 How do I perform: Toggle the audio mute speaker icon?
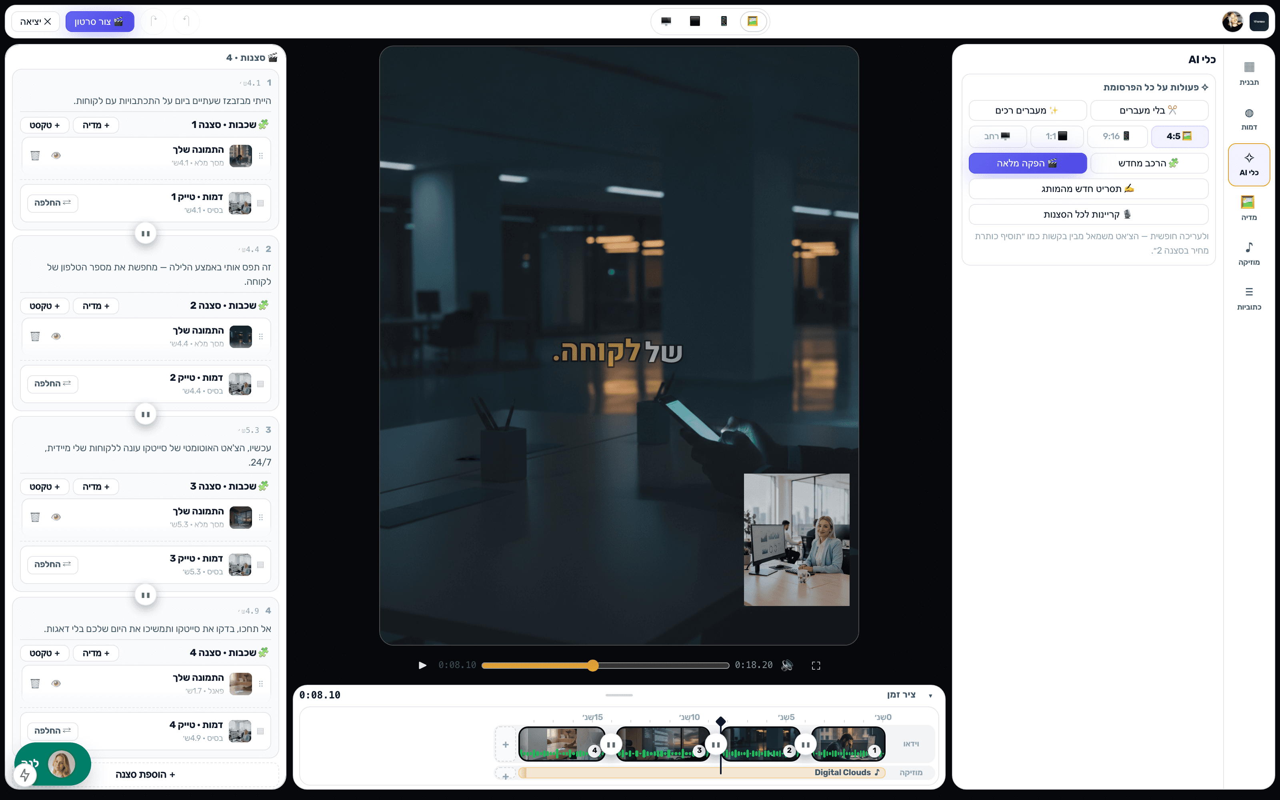click(x=787, y=665)
